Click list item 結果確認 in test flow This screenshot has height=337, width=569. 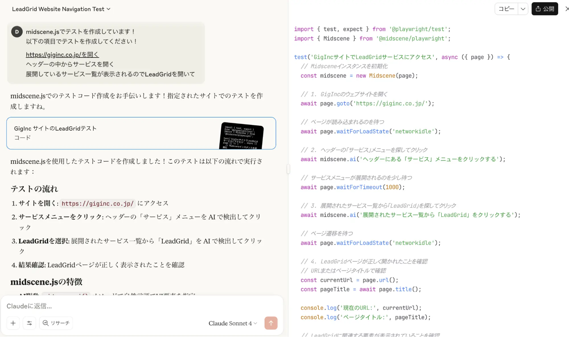tap(98, 265)
